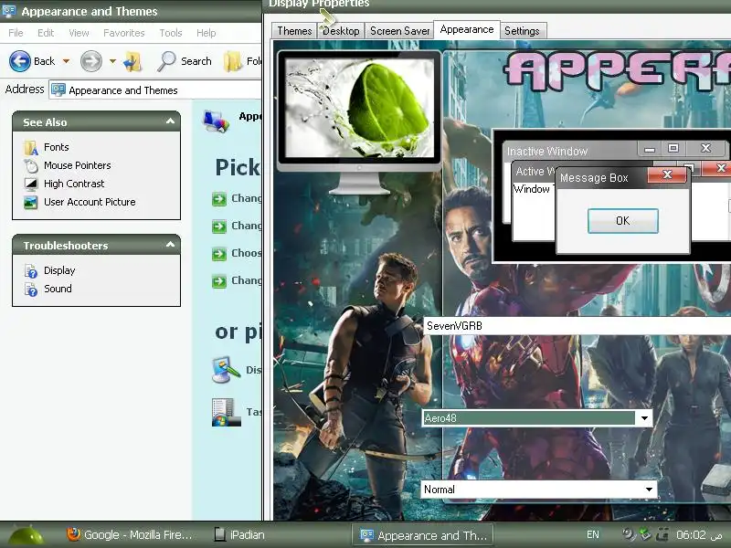This screenshot has height=548, width=731.
Task: Click the Folders toolbar icon
Action: point(232,61)
